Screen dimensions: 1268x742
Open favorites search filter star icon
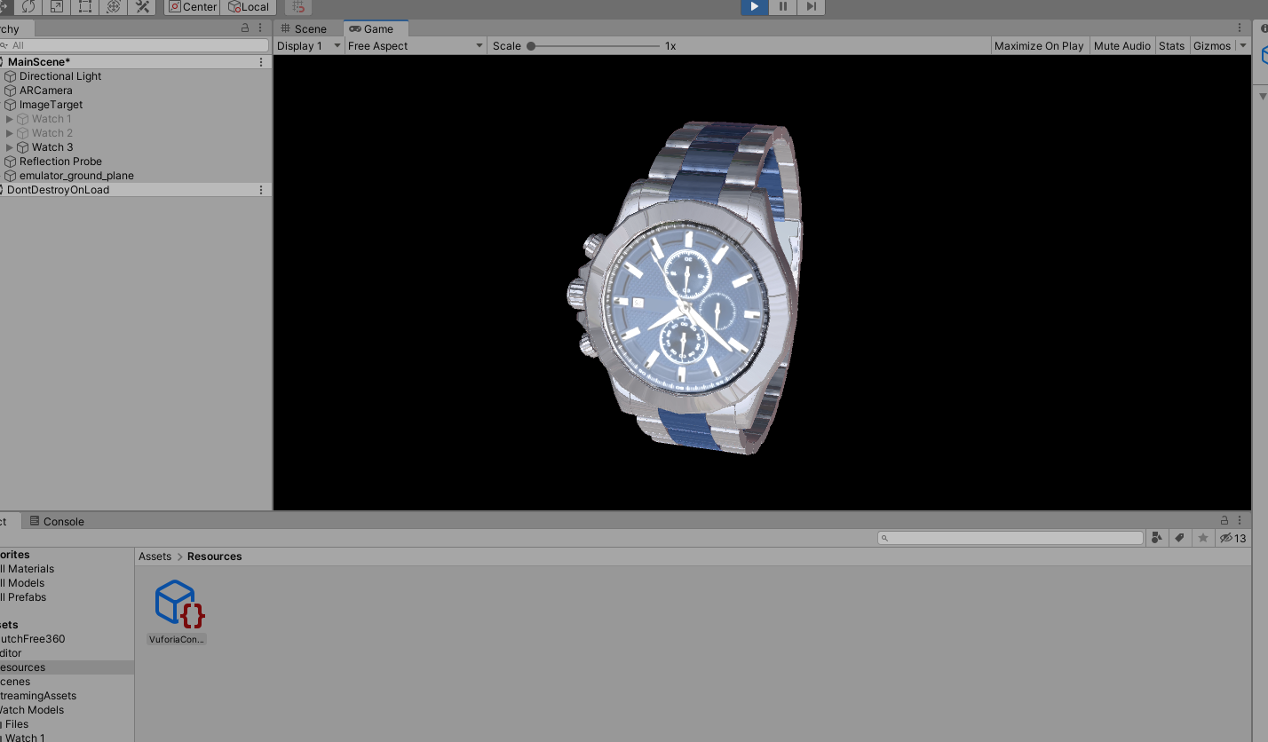point(1202,537)
